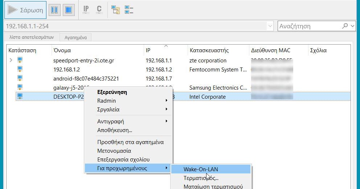Select Ματαίωση τερματισμού in the submenu
Image resolution: width=360 pixels, height=189 pixels.
coord(211,186)
